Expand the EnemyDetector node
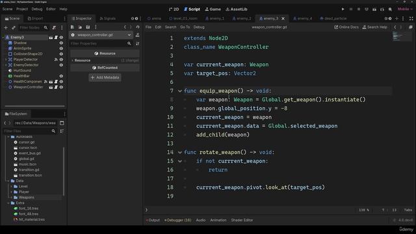 point(6,65)
